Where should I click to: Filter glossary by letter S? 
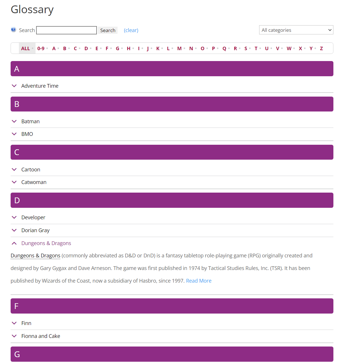pyautogui.click(x=246, y=48)
